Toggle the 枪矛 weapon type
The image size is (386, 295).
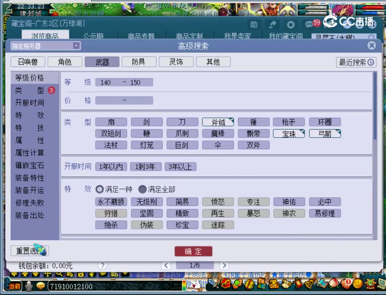[289, 122]
